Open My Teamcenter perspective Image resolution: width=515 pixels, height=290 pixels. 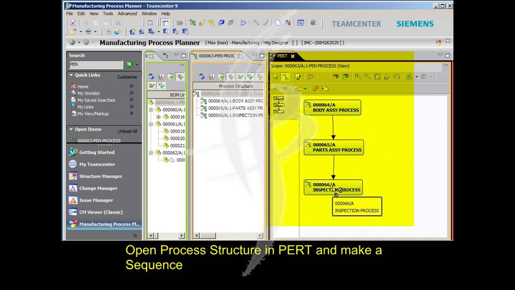coord(97,164)
